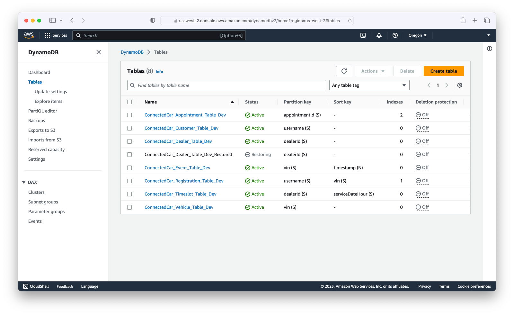
Task: Check the ConnectedCar_Event_Table_Dev row checkbox
Action: pos(129,168)
